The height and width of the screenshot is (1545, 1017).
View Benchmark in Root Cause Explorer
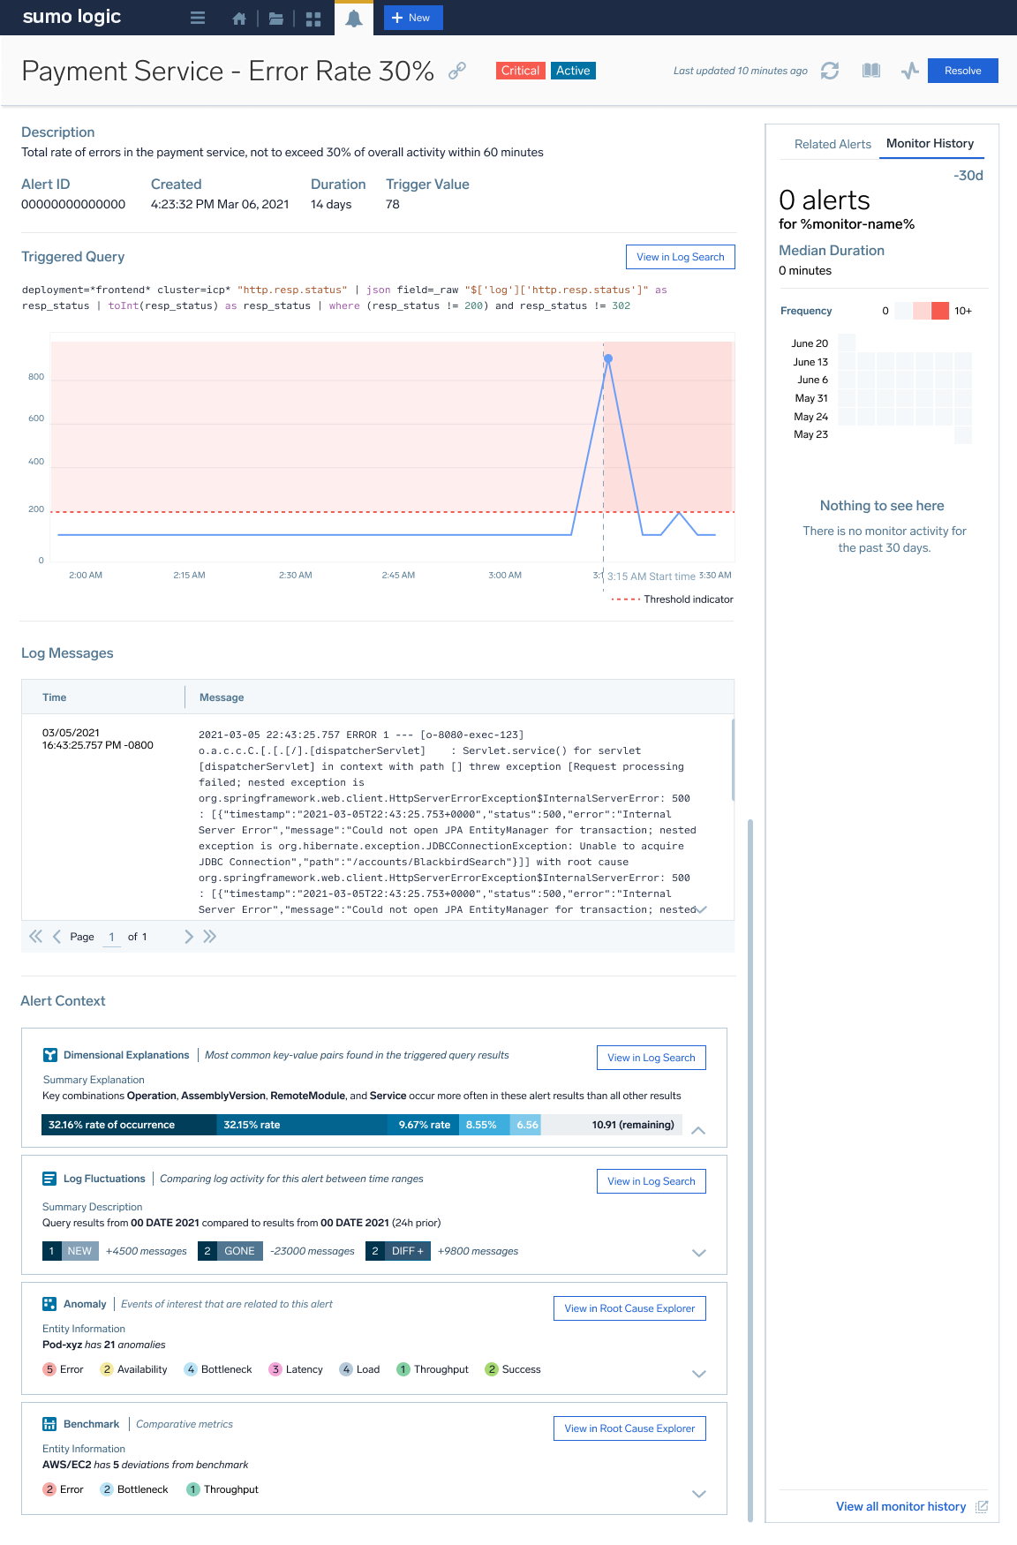click(x=629, y=1428)
